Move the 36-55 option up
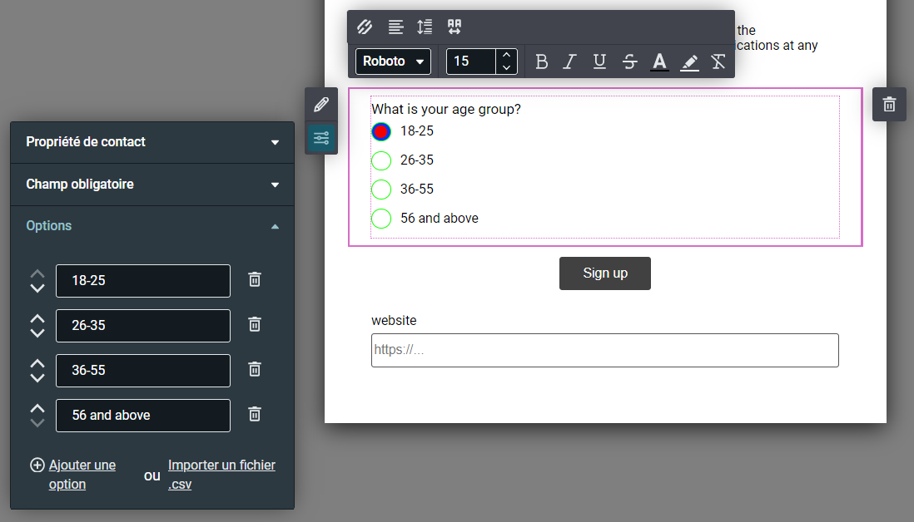 (x=37, y=363)
